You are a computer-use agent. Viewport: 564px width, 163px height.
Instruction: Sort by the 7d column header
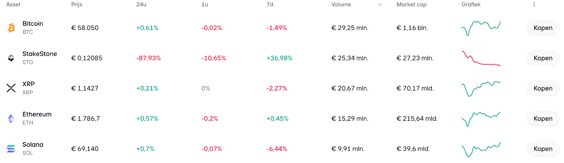click(270, 5)
